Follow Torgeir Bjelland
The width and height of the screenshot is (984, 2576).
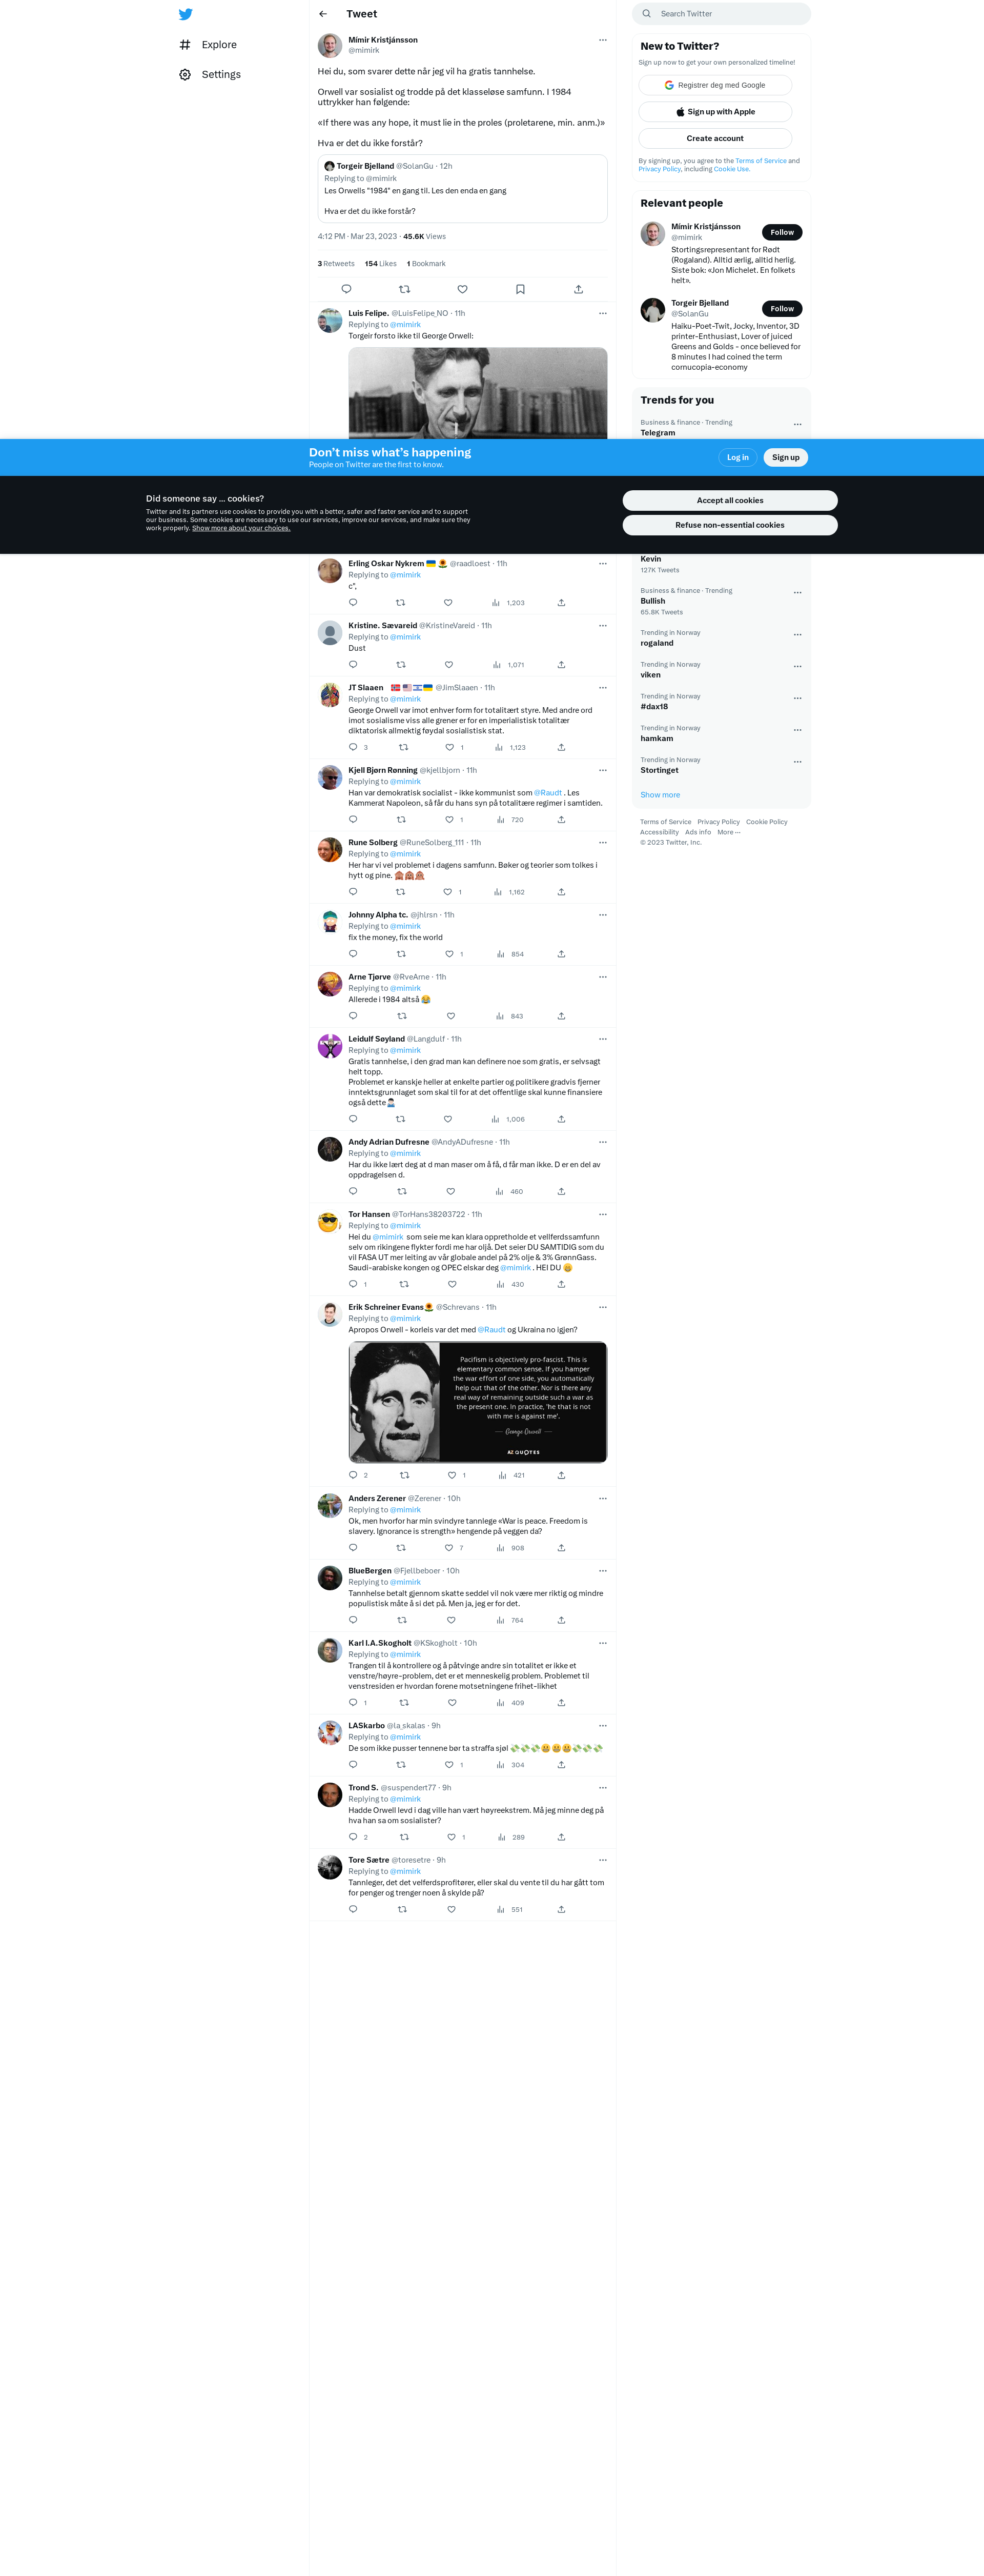point(781,308)
